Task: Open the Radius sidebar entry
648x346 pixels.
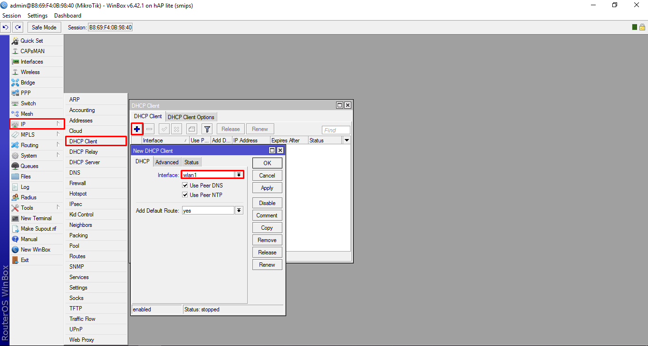Action: click(x=37, y=197)
